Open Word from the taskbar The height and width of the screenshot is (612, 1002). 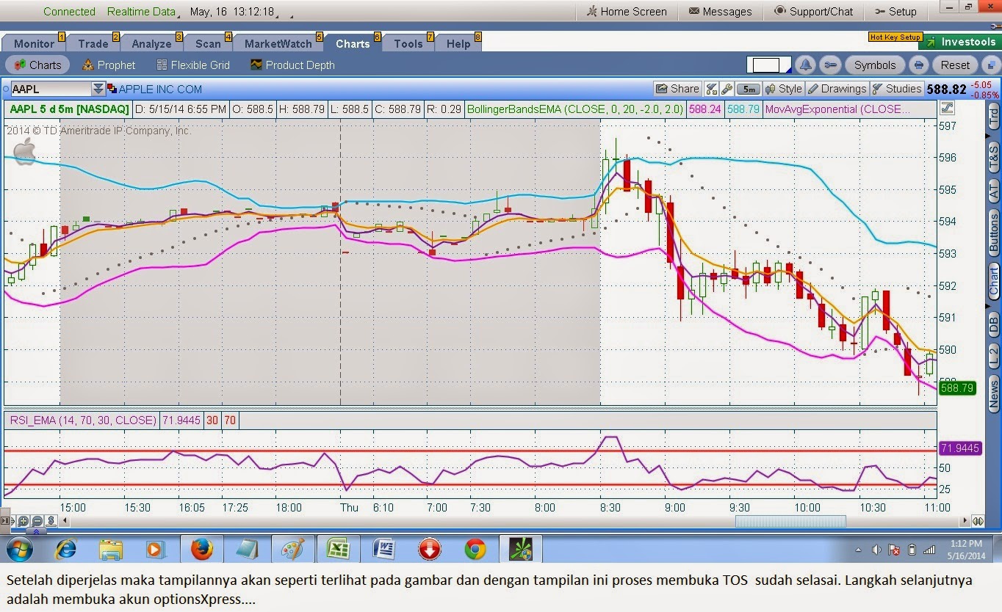(x=384, y=549)
